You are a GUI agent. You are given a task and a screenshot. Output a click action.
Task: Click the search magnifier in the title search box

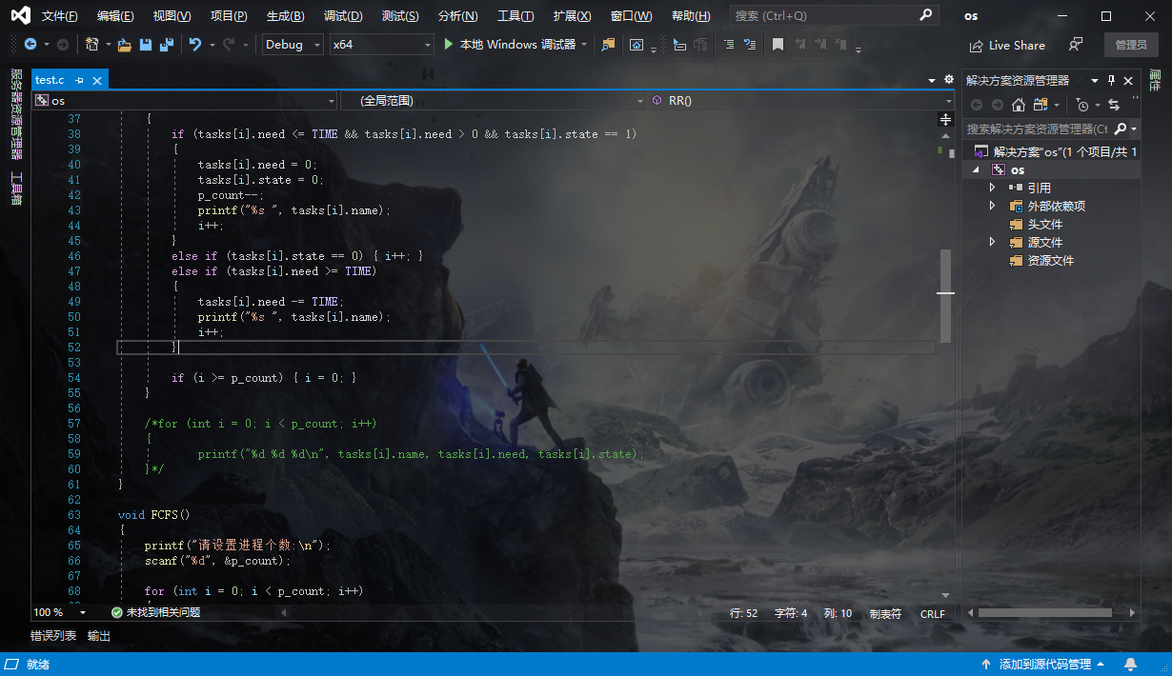(x=925, y=15)
